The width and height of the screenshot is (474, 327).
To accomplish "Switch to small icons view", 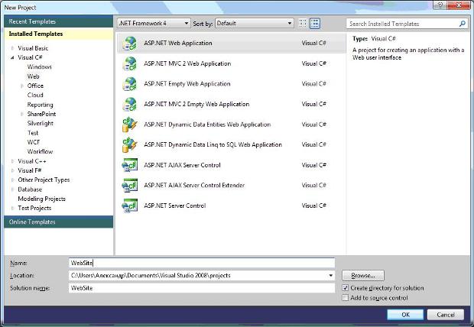I will point(303,23).
